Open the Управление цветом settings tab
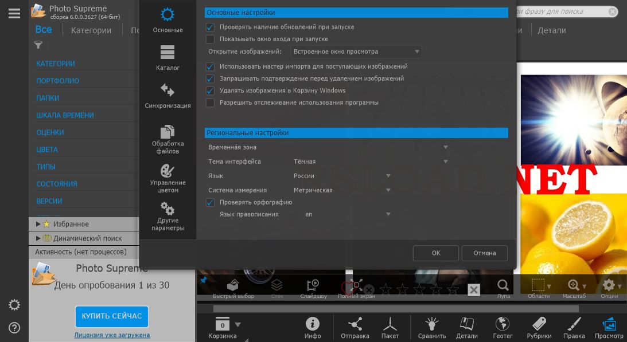Viewport: 627px width, 342px height. [x=168, y=179]
